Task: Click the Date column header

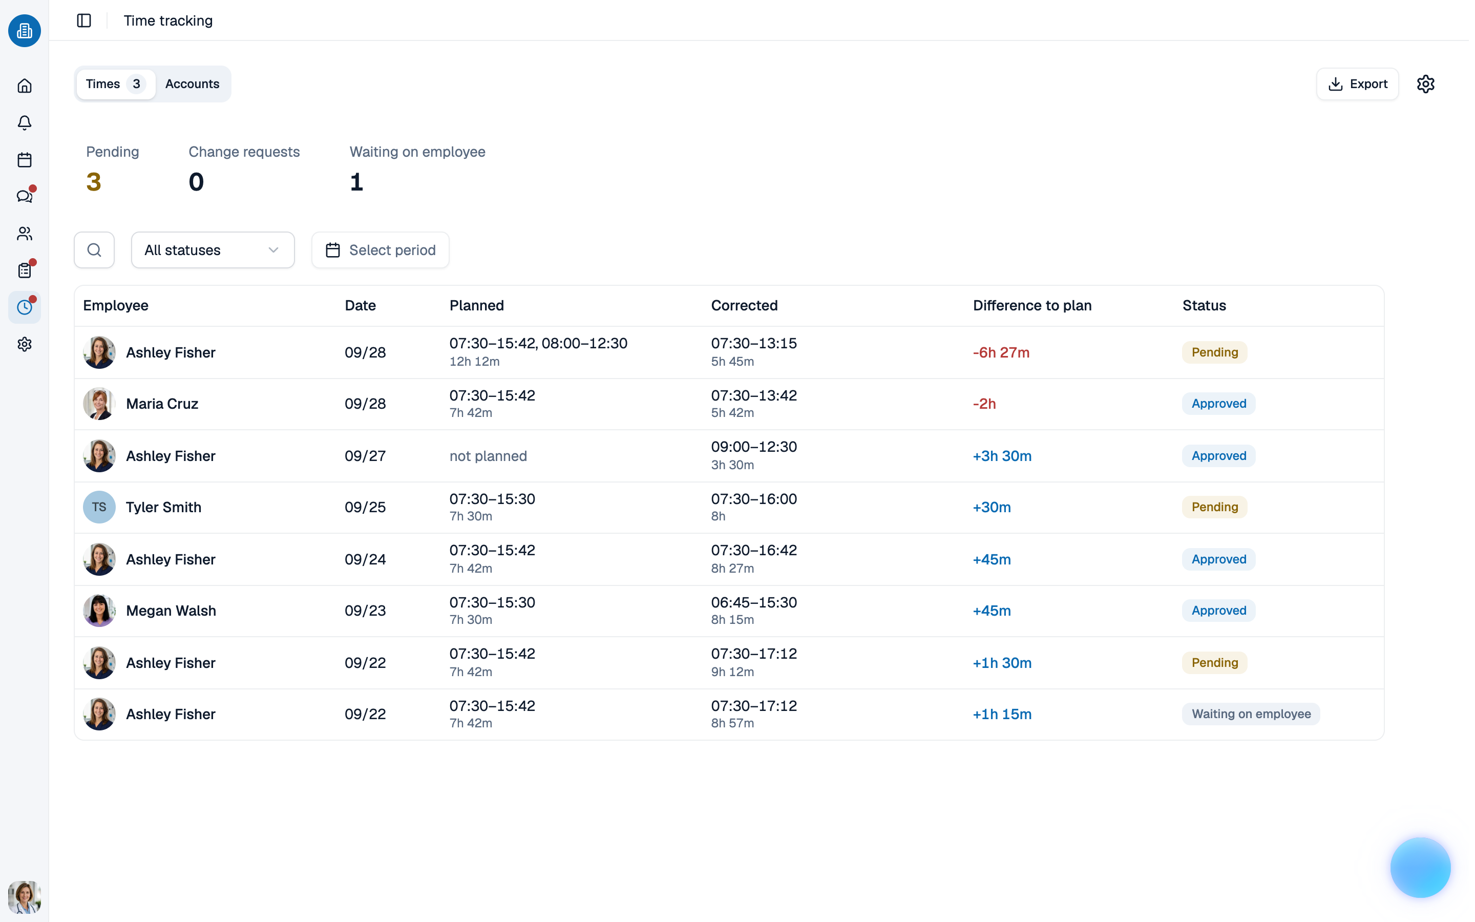Action: click(x=360, y=305)
